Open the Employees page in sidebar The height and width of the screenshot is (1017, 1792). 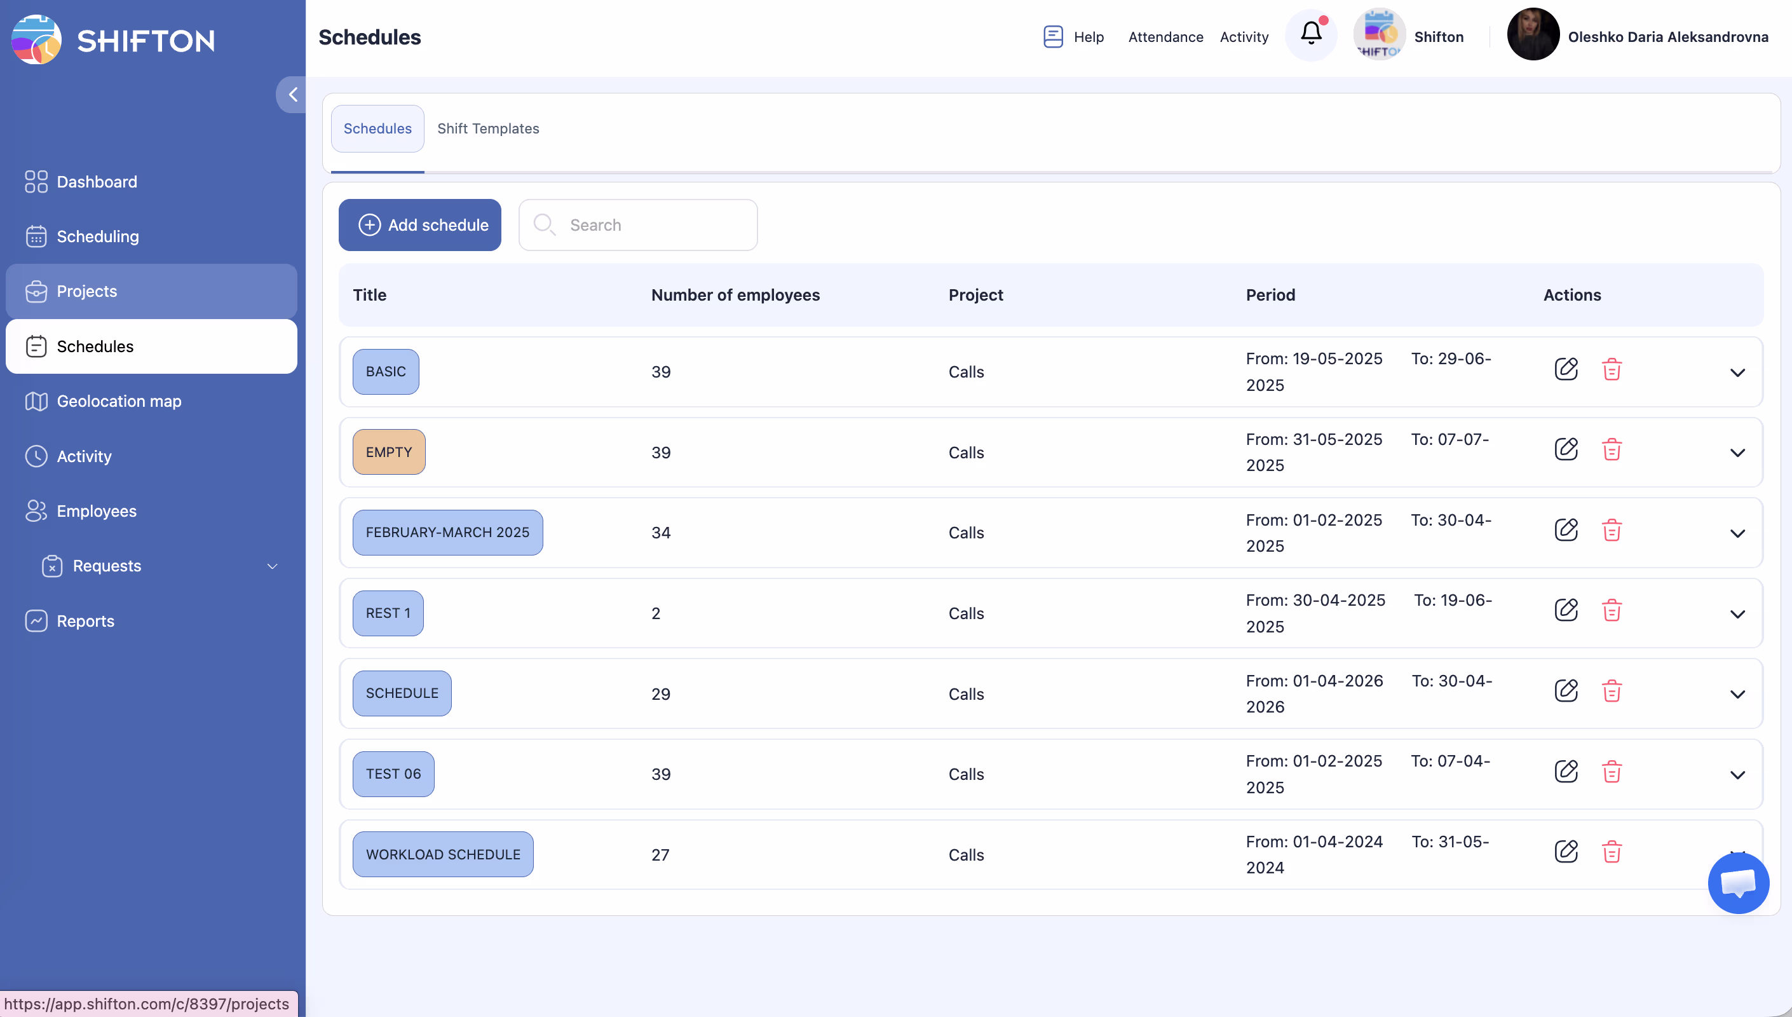click(97, 510)
